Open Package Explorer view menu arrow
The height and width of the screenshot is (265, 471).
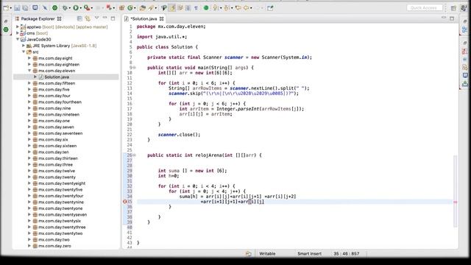pyautogui.click(x=96, y=18)
